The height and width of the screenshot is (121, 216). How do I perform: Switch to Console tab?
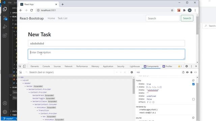point(46,66)
